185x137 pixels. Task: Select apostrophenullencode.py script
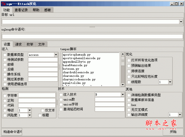tap(81, 58)
